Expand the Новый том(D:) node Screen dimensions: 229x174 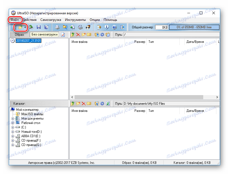[x=13, y=132]
